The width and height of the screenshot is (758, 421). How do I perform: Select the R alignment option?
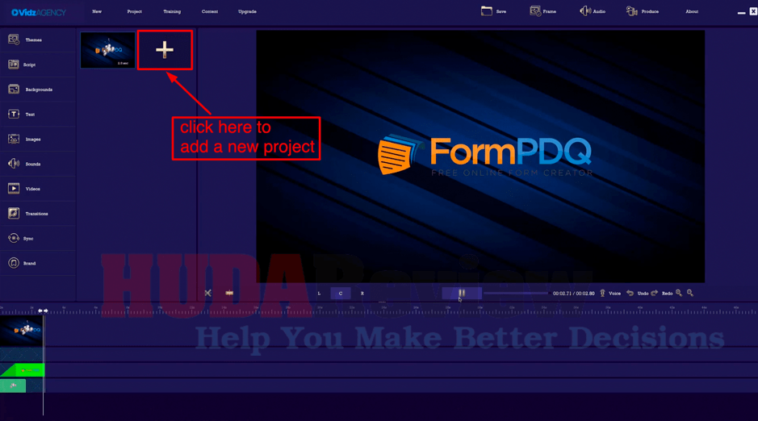(362, 293)
